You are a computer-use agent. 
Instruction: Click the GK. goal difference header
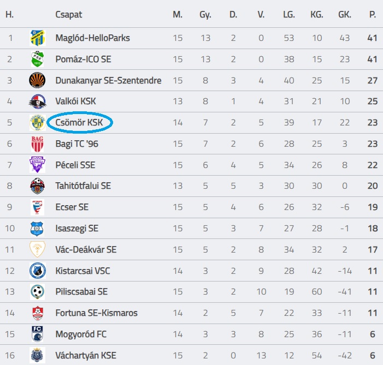pos(345,15)
